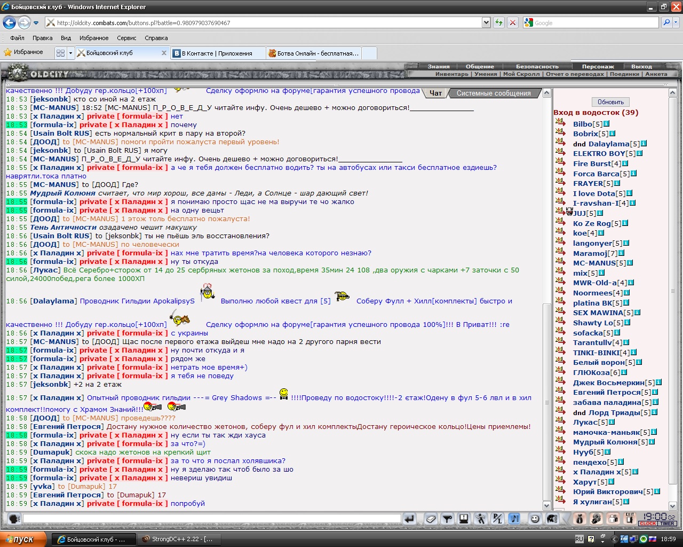Viewport: 683px width, 547px height.
Task: Switch to Системные сообщения tab
Action: (494, 93)
